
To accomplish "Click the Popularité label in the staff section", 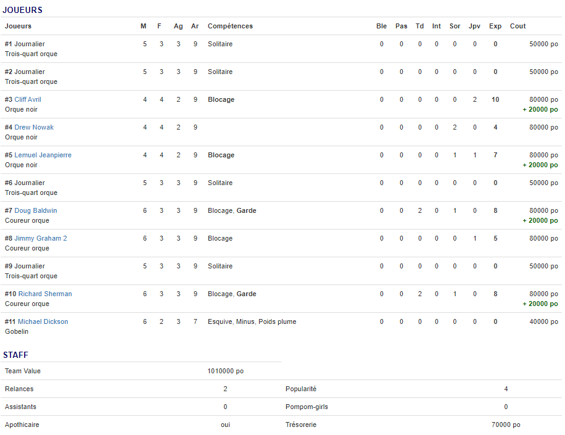I will pyautogui.click(x=300, y=389).
